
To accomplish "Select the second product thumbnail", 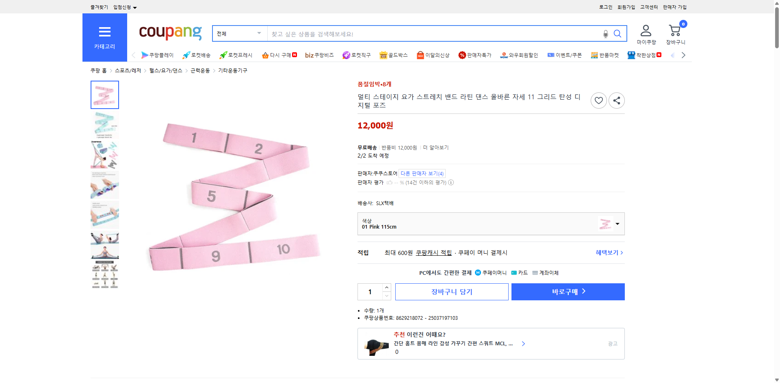I will pyautogui.click(x=104, y=124).
